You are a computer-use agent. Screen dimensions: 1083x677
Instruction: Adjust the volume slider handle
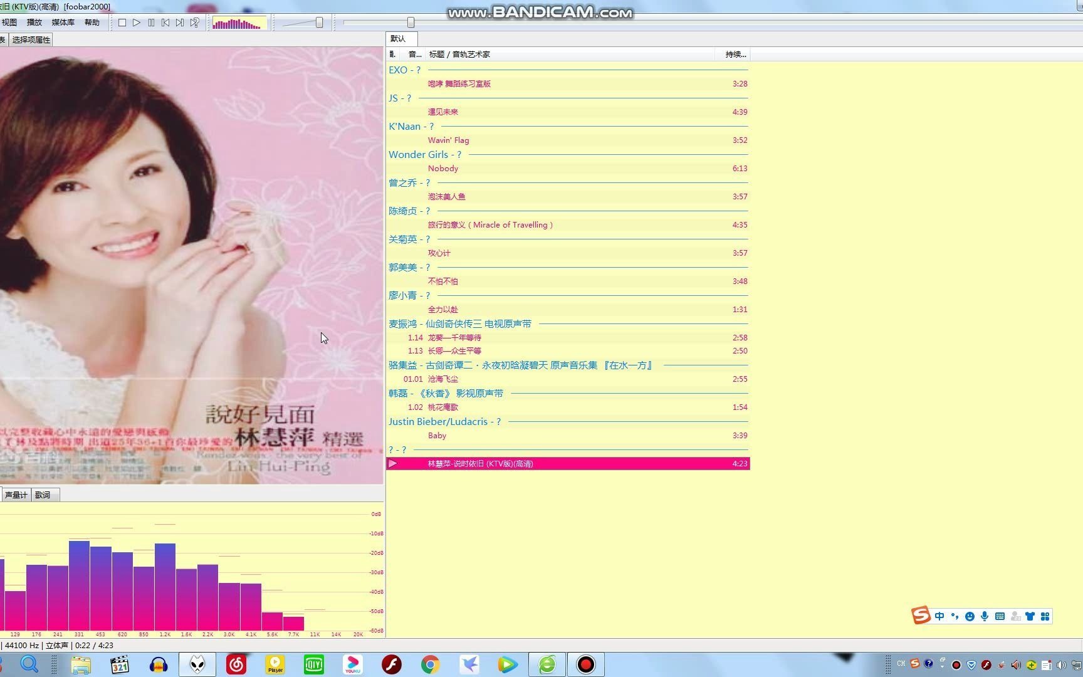319,23
